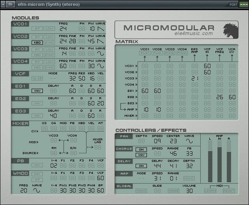Enable EG2 INV button
Screen dimensions: 249x205
(37, 103)
